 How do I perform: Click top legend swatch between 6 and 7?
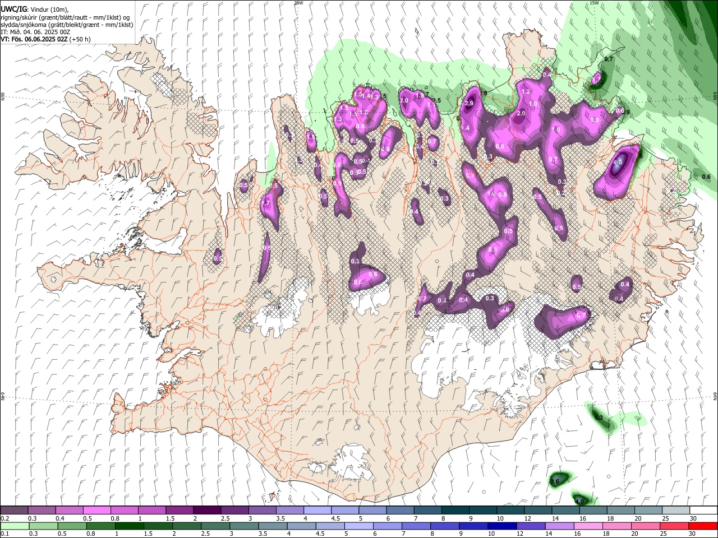coord(400,511)
